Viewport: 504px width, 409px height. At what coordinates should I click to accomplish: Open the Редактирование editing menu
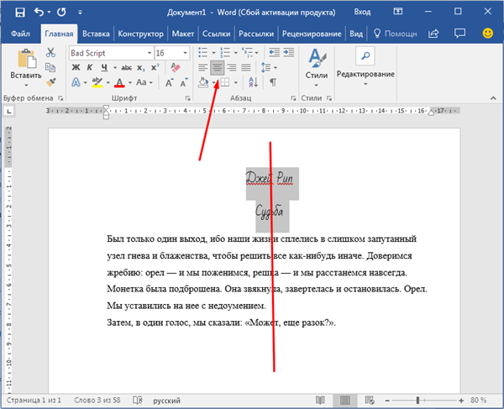pos(365,67)
